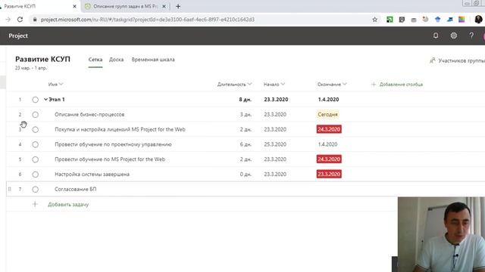The height and width of the screenshot is (272, 485).
Task: Click the 0 дн. duration cell
Action: click(246, 175)
